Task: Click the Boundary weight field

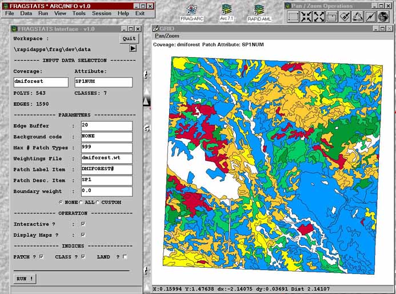Action: click(107, 191)
